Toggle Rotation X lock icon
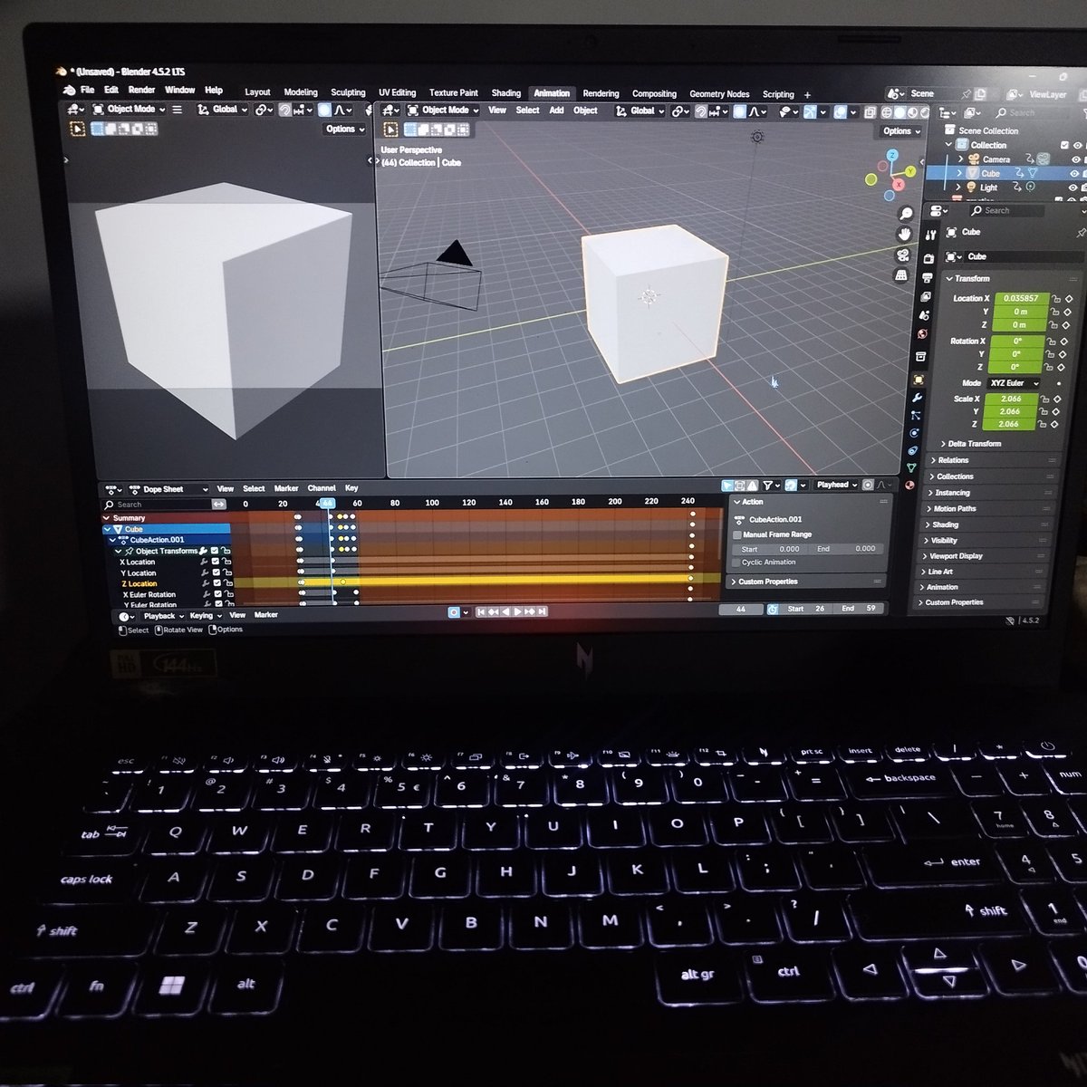Image resolution: width=1087 pixels, height=1087 pixels. point(1051,341)
